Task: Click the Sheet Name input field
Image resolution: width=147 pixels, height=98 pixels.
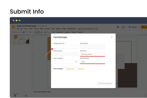Action: [x=93, y=47]
